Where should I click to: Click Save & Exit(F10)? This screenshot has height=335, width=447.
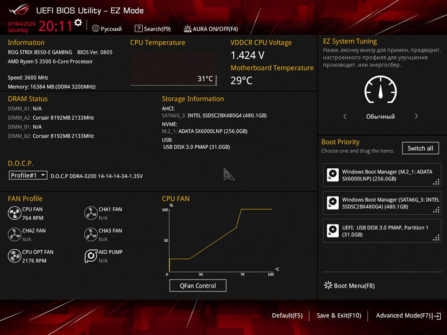coord(339,316)
